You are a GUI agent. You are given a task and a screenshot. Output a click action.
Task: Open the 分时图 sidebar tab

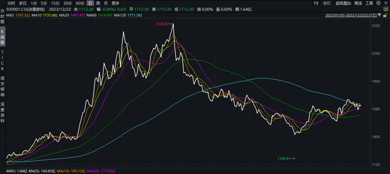pos(3,17)
